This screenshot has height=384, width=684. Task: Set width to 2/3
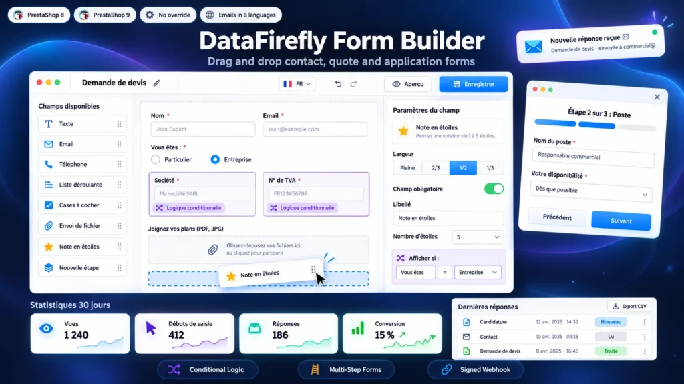click(x=436, y=167)
